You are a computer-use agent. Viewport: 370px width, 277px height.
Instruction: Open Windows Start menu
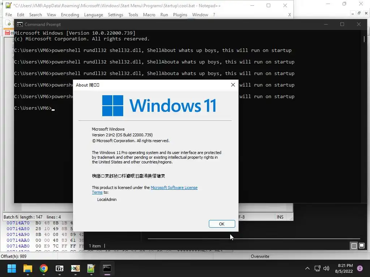click(x=12, y=268)
